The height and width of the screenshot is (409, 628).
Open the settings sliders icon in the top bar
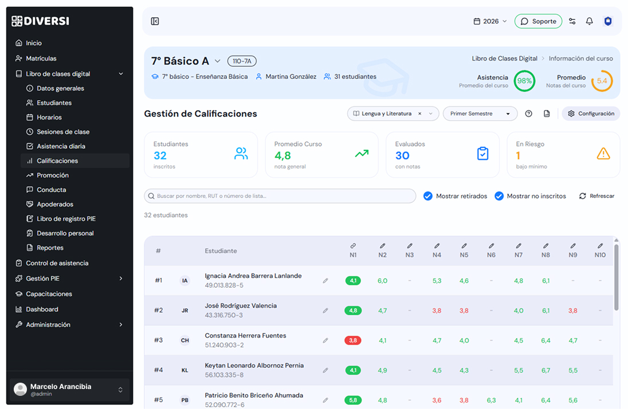point(572,21)
